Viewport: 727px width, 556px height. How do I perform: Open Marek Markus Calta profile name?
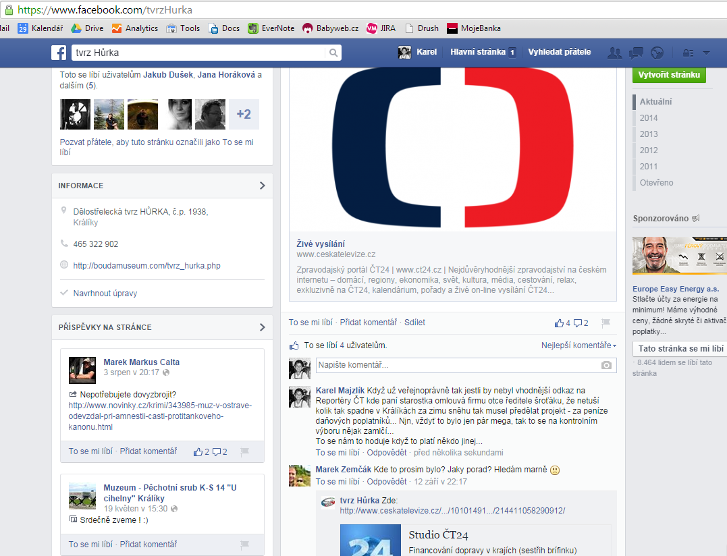[x=141, y=362]
